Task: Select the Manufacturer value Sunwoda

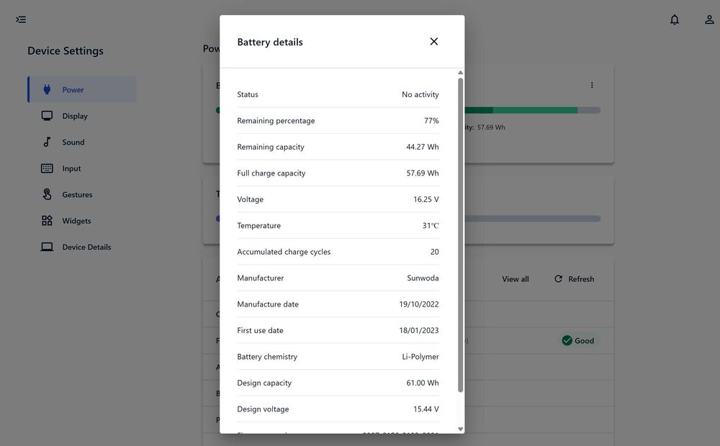Action: click(x=423, y=278)
